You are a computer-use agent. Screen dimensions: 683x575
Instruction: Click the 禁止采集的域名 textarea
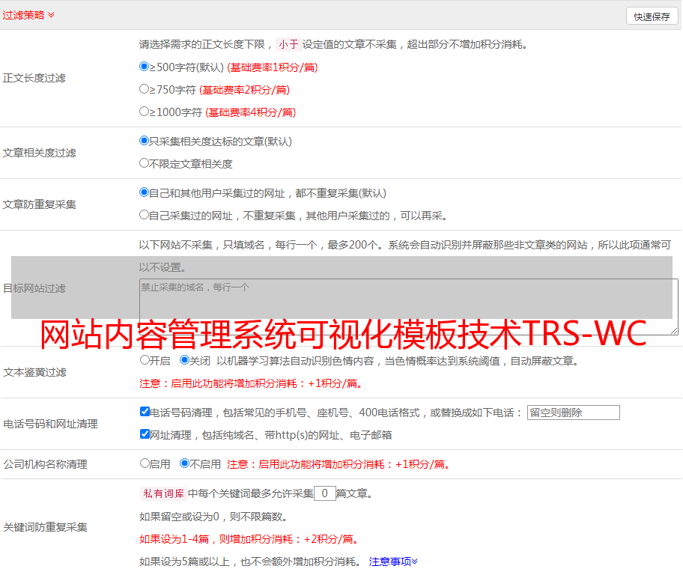tap(409, 307)
